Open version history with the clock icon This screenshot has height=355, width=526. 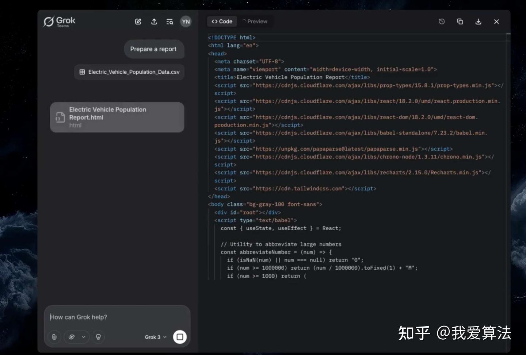pos(442,22)
